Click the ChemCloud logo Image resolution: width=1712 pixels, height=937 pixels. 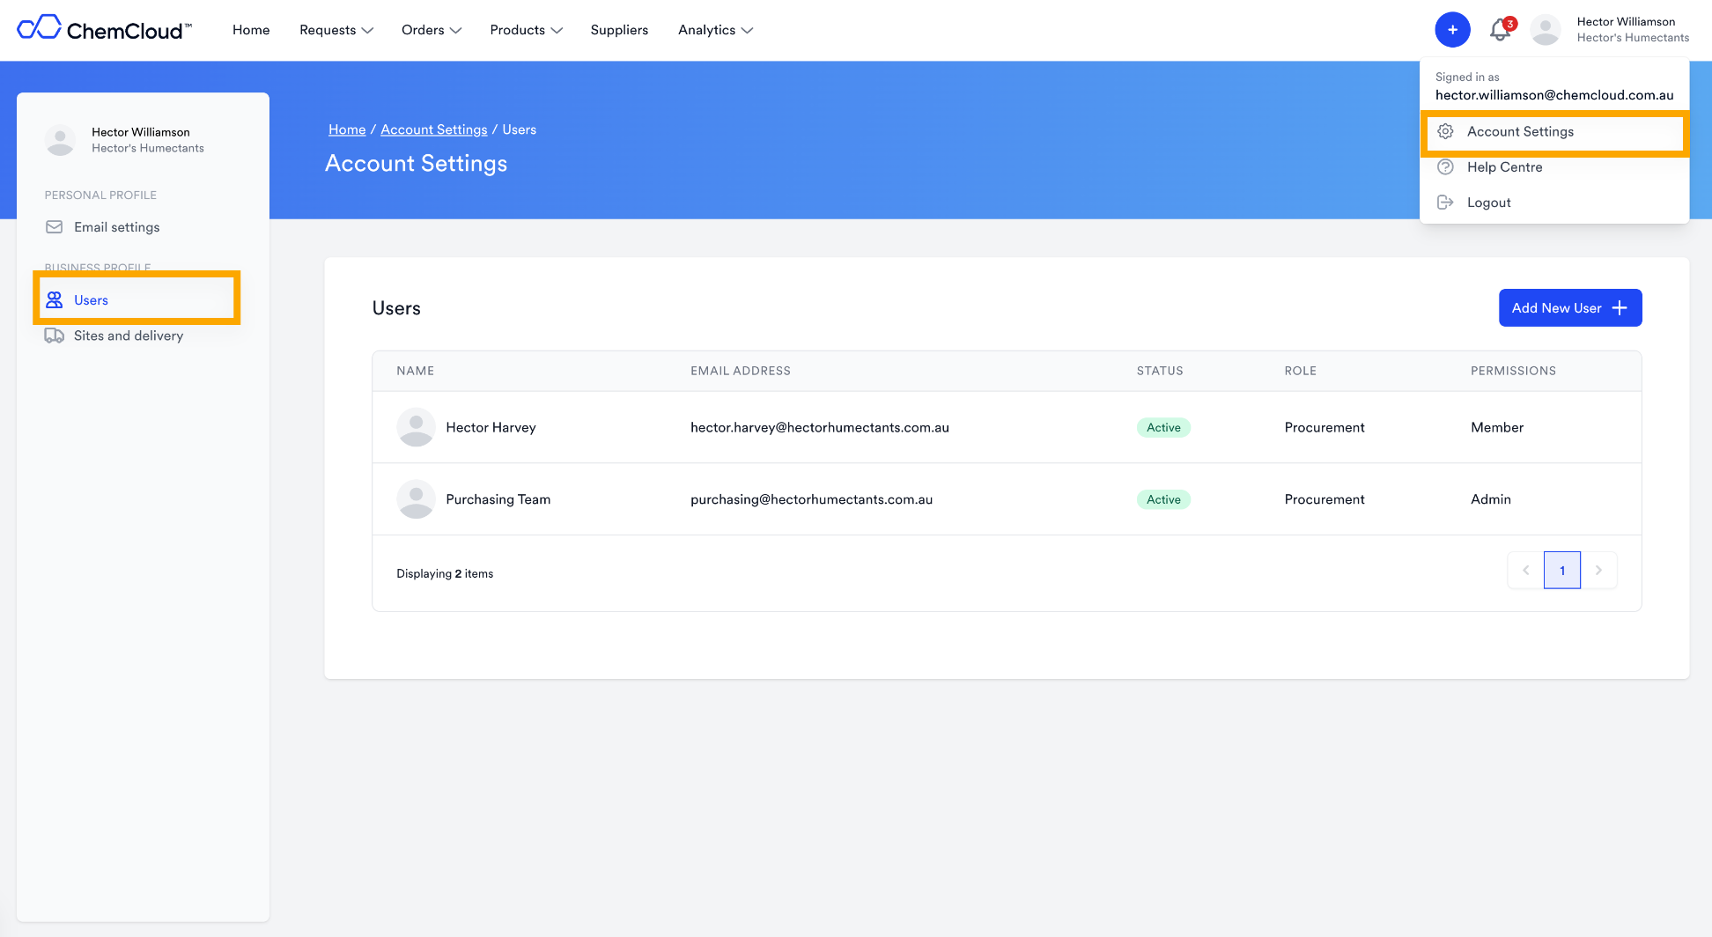coord(105,29)
